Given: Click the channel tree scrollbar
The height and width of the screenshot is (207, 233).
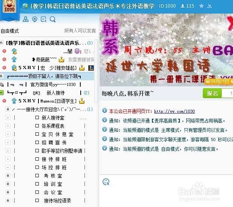Looking at the screenshot, I should pos(96,71).
